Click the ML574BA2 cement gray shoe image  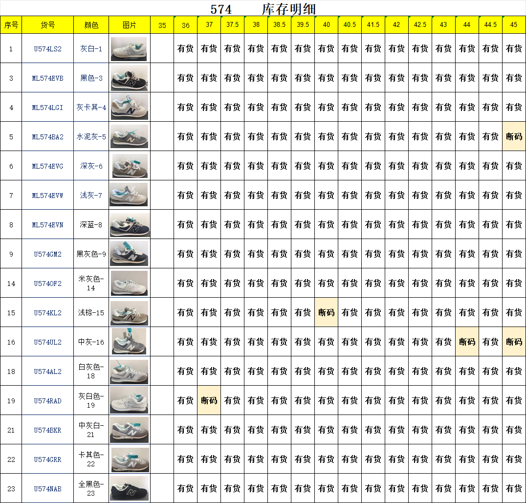tap(129, 136)
